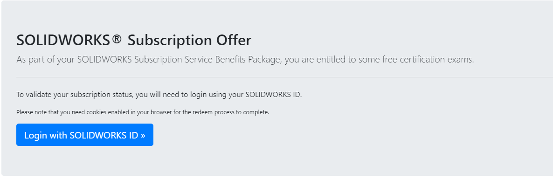This screenshot has height=180, width=553.
Task: Select the SOLIDWORKS Subscription Offer heading
Action: click(134, 40)
